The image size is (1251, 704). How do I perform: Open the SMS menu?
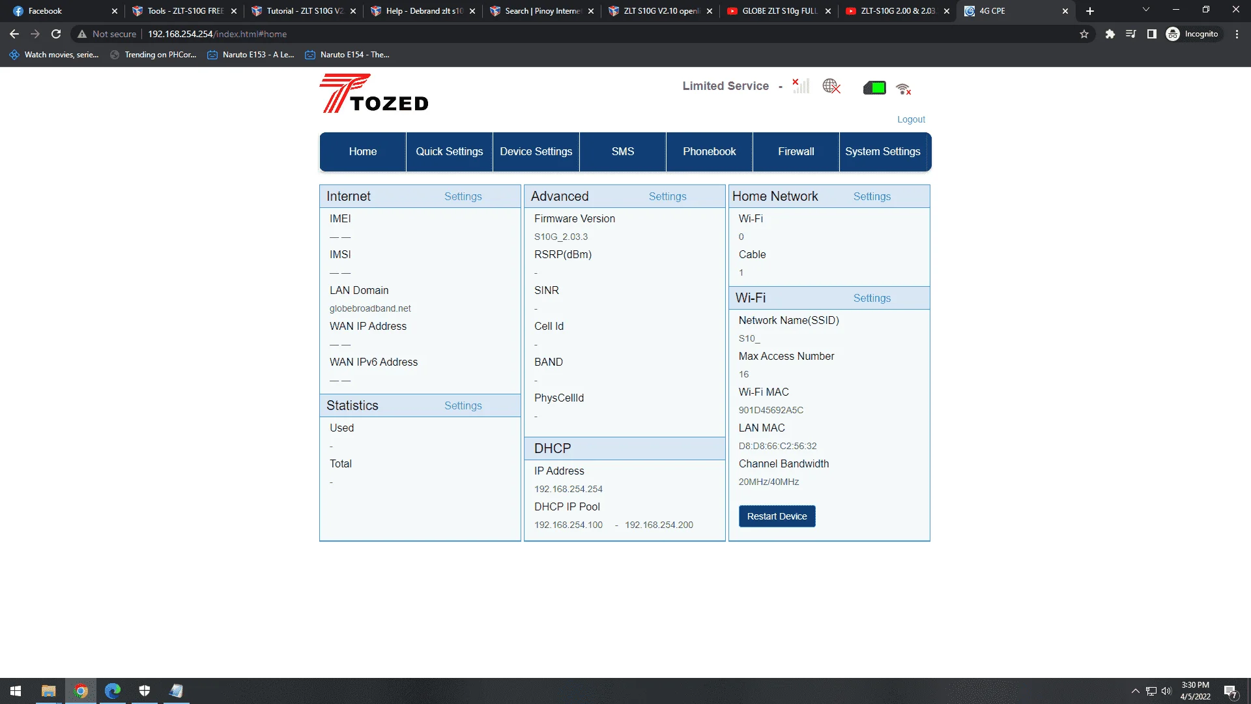pyautogui.click(x=623, y=152)
